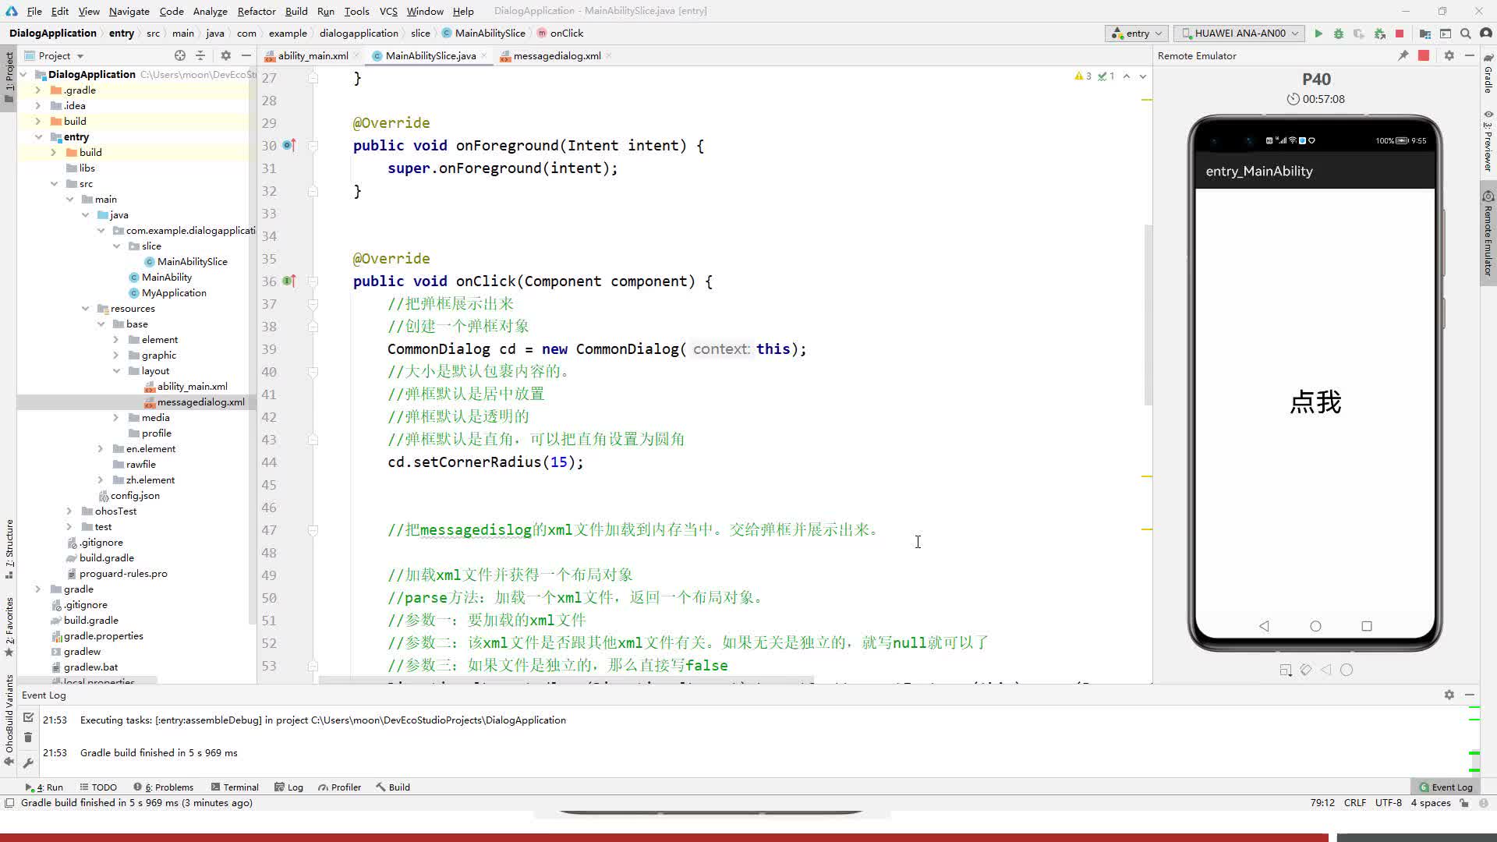This screenshot has width=1497, height=842.
Task: Click the Settings gear icon in Event Log
Action: click(x=1449, y=695)
